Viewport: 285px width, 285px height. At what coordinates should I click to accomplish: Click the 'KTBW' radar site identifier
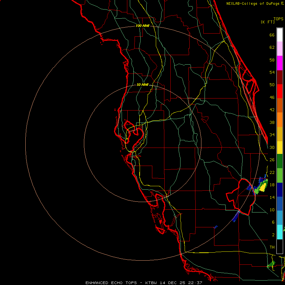click(151, 283)
